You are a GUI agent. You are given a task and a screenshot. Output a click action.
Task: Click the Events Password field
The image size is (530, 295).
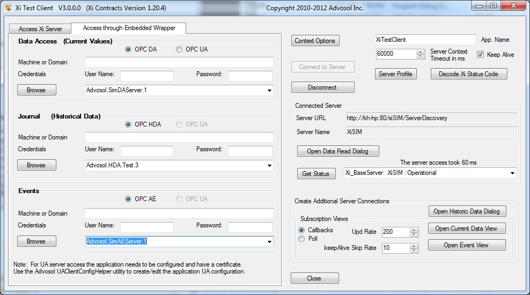point(251,227)
